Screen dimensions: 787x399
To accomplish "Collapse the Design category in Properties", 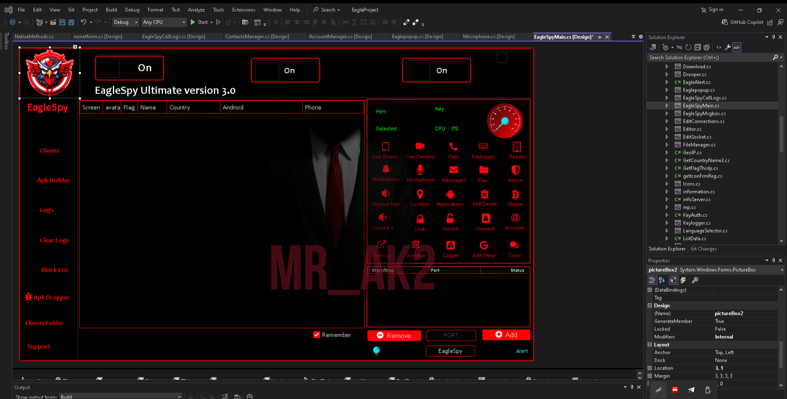I will (650, 305).
